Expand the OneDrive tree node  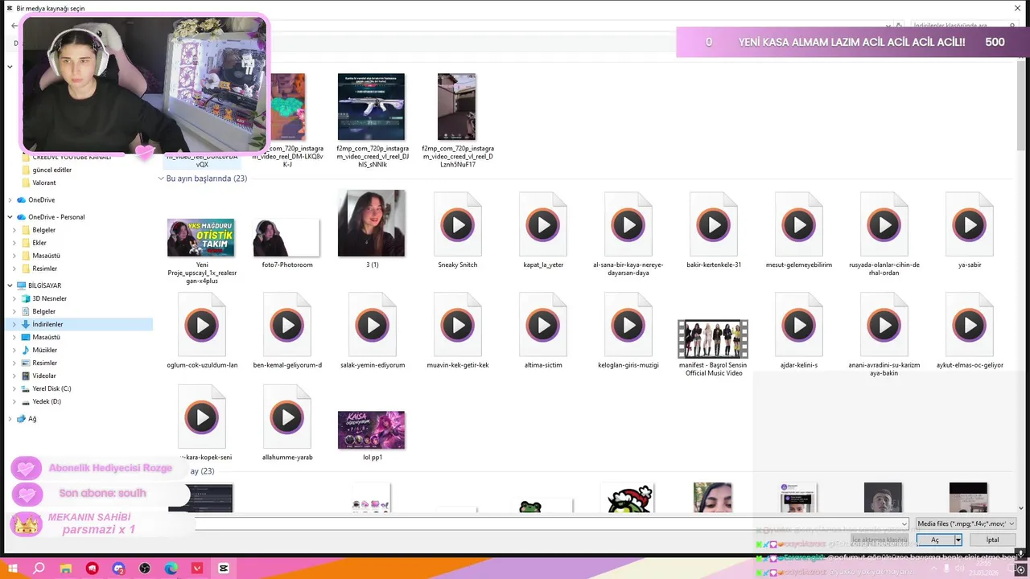tap(10, 199)
